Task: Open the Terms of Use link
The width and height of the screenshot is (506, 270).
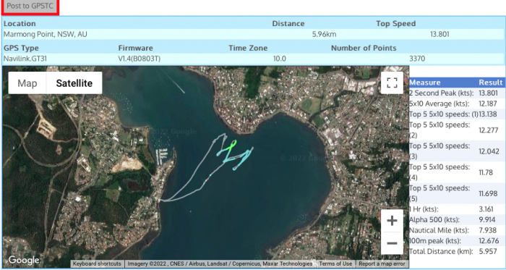Action: pos(335,263)
